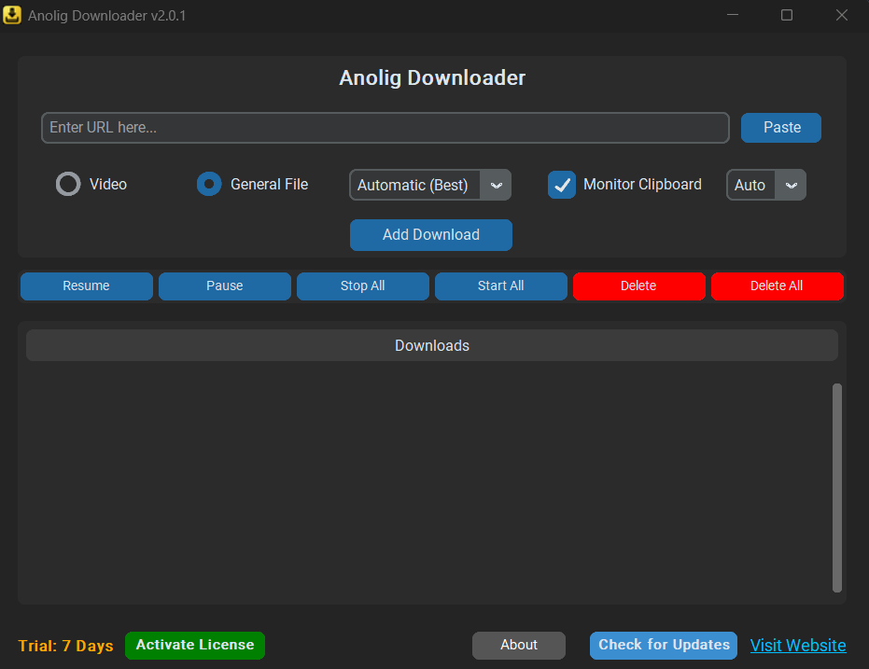
Task: Pause the current download
Action: [224, 286]
